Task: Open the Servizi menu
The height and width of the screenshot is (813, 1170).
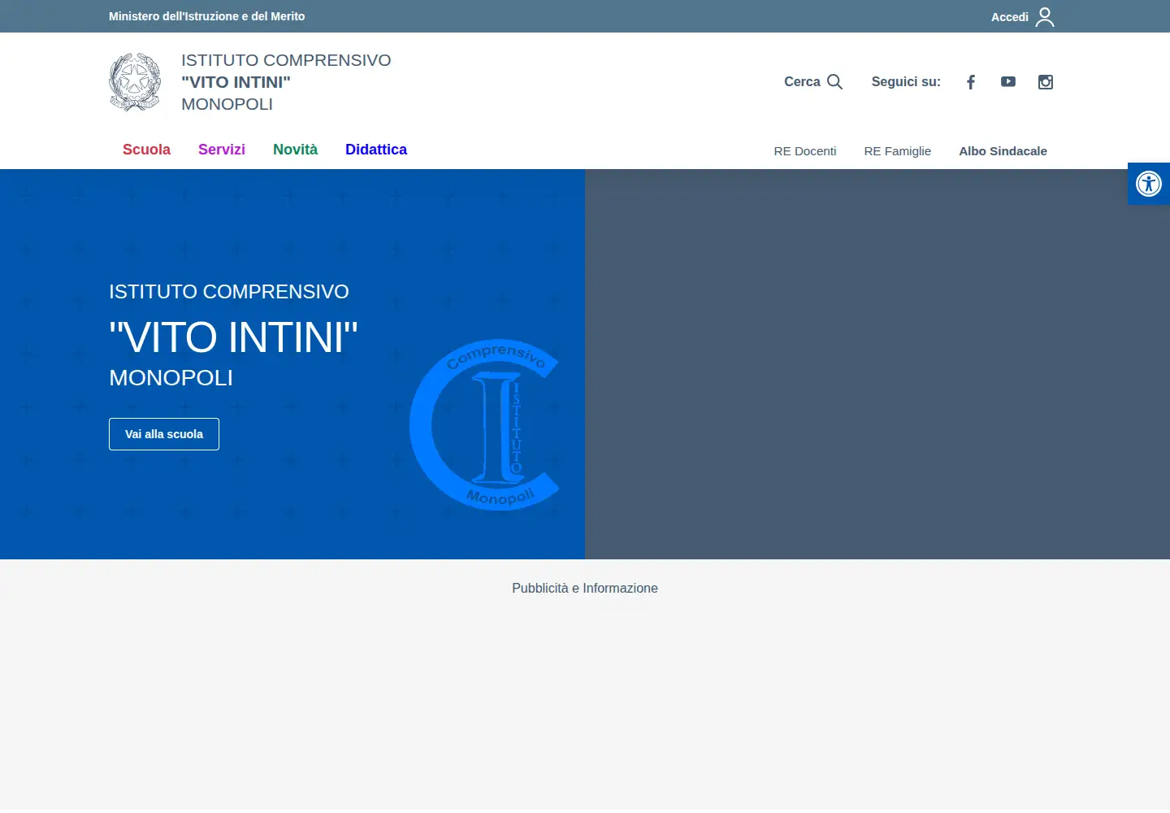Action: click(222, 150)
